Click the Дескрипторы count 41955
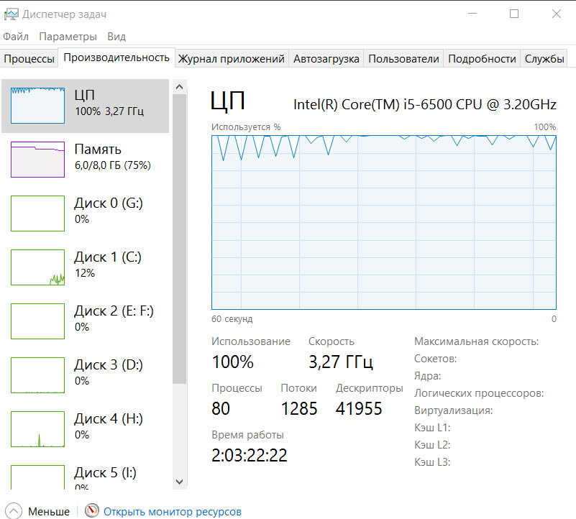 [x=359, y=409]
